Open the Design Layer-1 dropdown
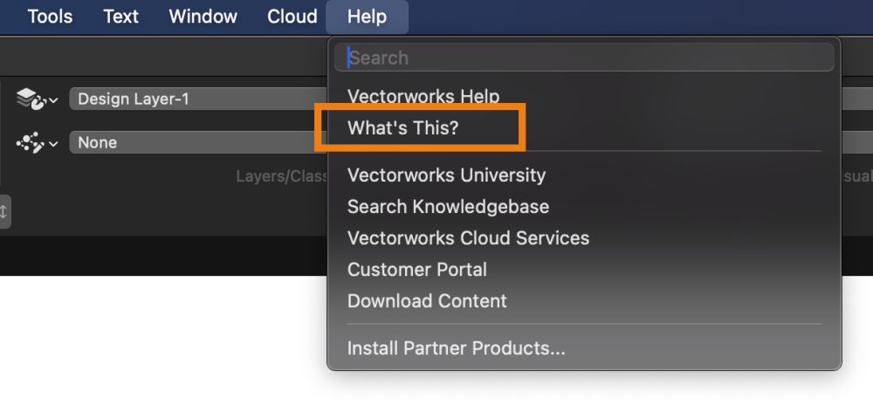The image size is (873, 419). [196, 100]
